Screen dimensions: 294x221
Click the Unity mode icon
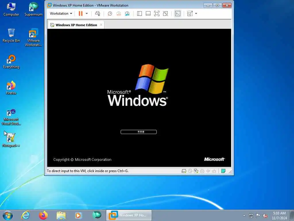(165, 14)
